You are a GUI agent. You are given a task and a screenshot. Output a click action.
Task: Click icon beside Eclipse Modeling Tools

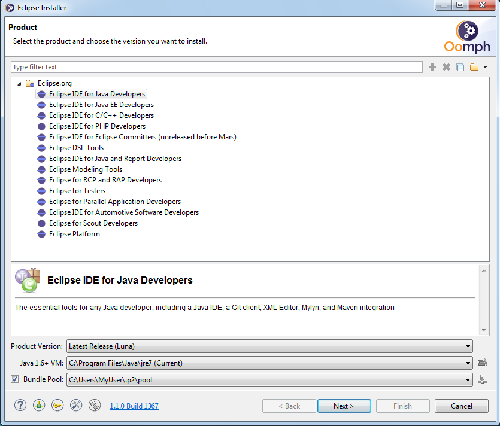pyautogui.click(x=41, y=169)
